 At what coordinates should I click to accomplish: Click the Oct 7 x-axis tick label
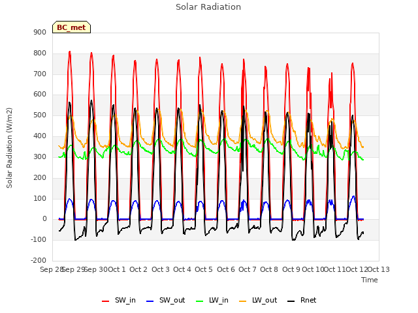[248, 269]
